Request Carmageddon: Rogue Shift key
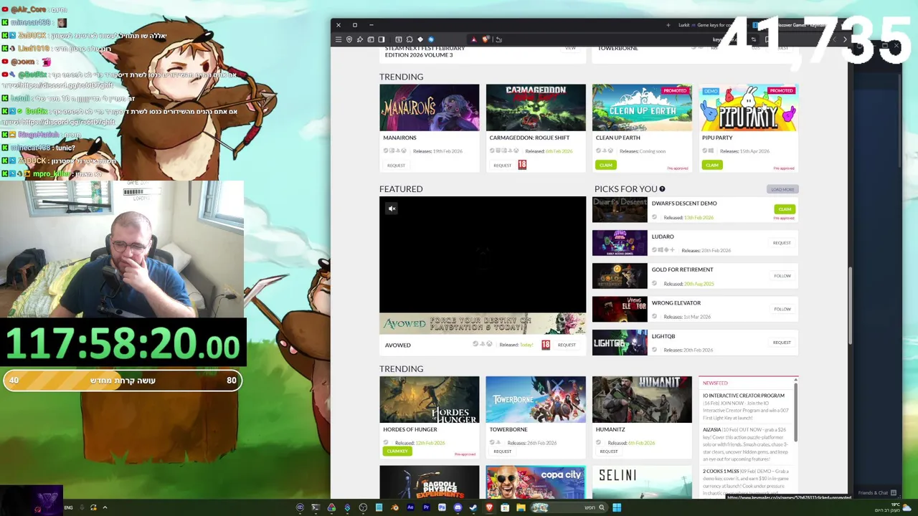 pos(502,166)
